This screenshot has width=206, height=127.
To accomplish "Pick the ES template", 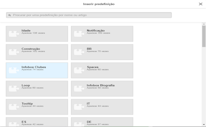I will [x=37, y=122].
